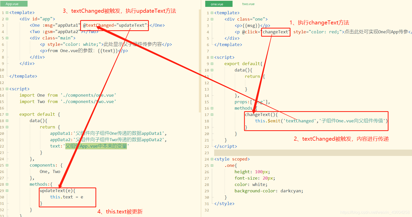The image size is (412, 217).
Task: Click the 'background-color: darkcyan;' line
Action: click(269, 191)
